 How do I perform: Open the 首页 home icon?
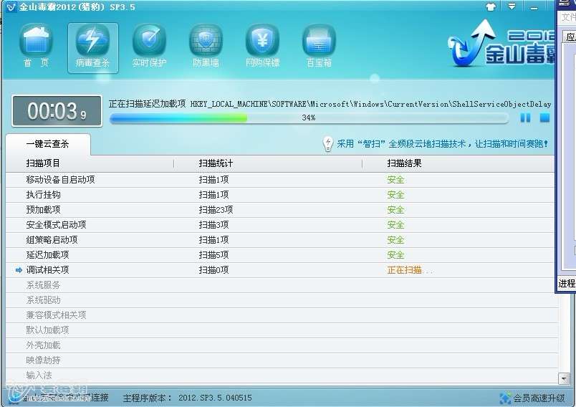tap(36, 46)
